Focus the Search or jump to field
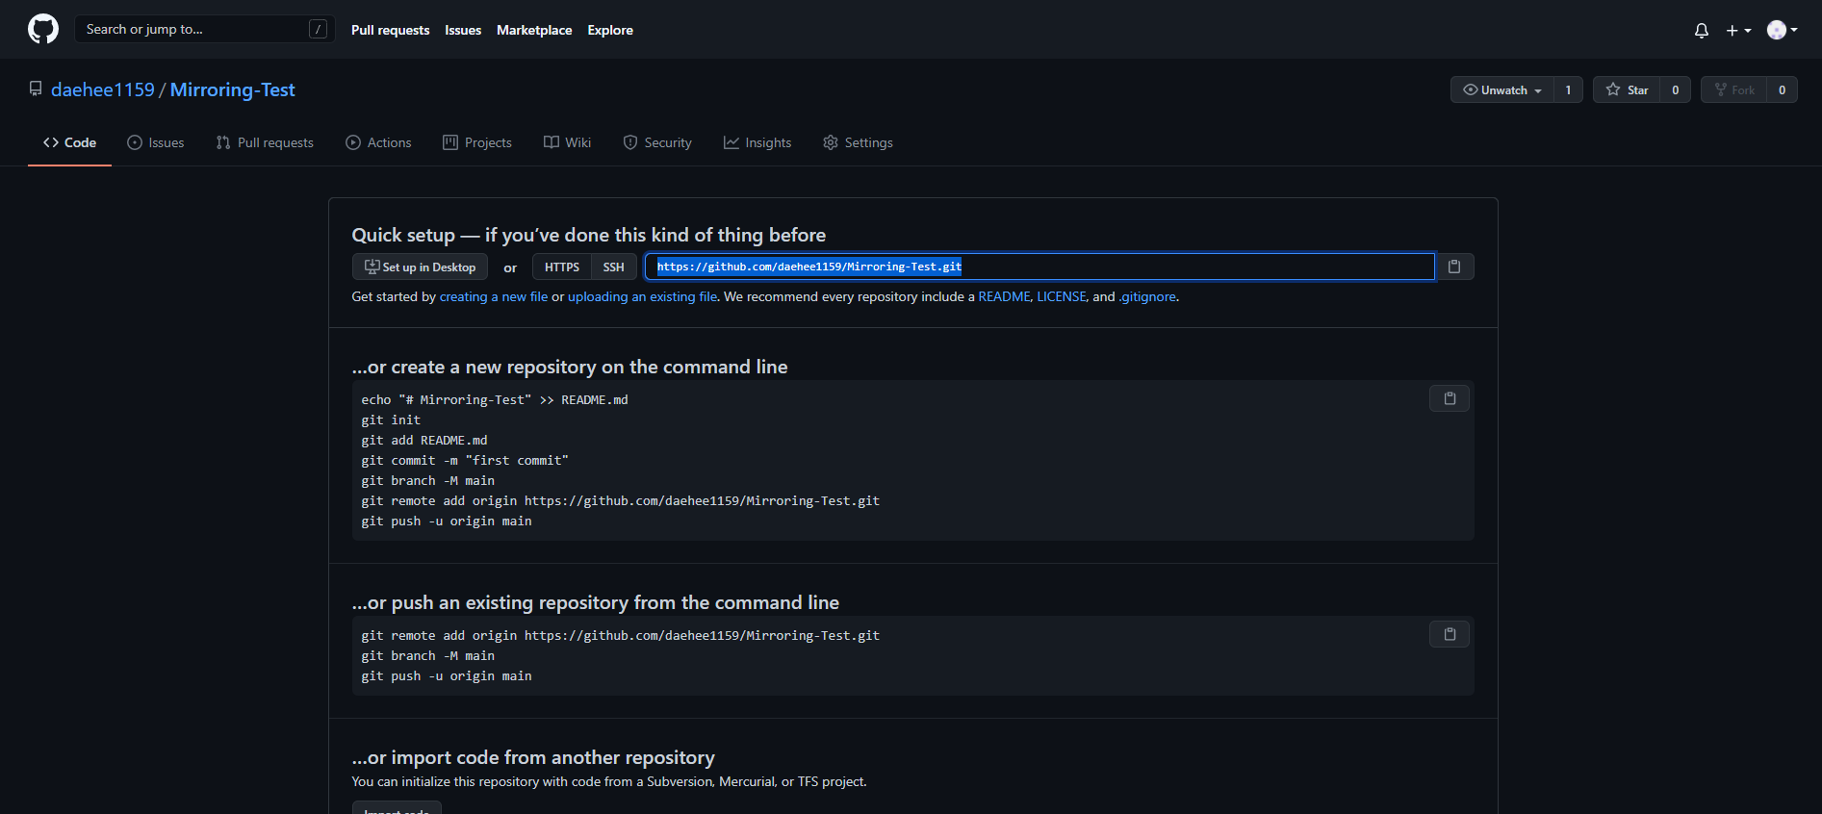Screen dimensions: 1822x814 point(204,29)
